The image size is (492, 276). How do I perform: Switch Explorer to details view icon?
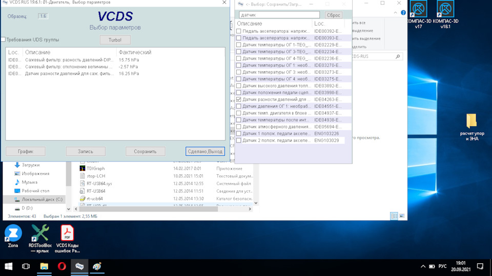click(394, 216)
